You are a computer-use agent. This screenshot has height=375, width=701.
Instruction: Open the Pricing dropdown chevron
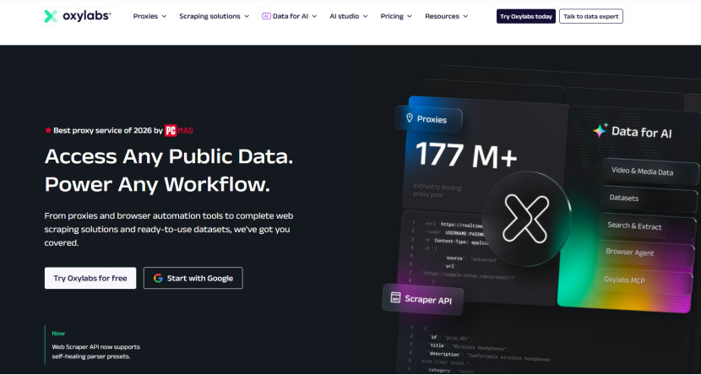396,16
